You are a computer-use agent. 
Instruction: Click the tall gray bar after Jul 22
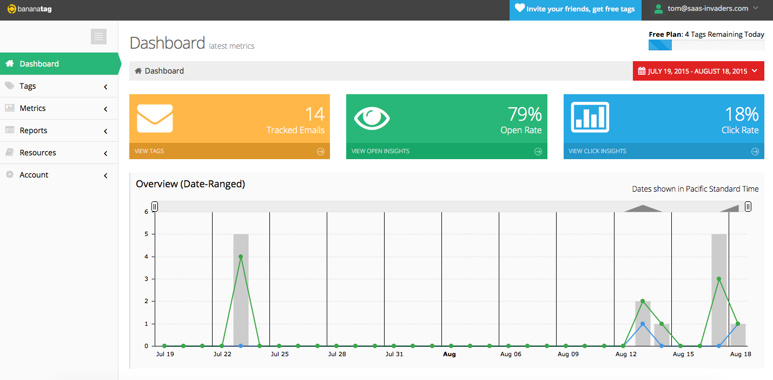tap(241, 290)
